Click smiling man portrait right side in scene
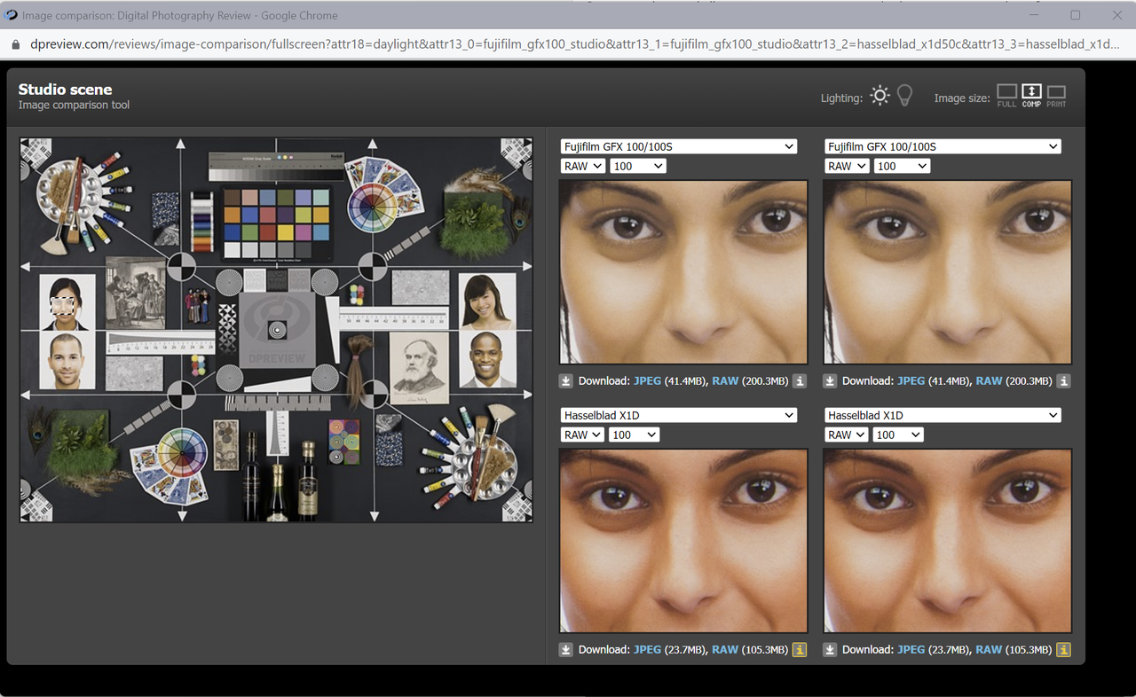The height and width of the screenshot is (697, 1136). (487, 359)
